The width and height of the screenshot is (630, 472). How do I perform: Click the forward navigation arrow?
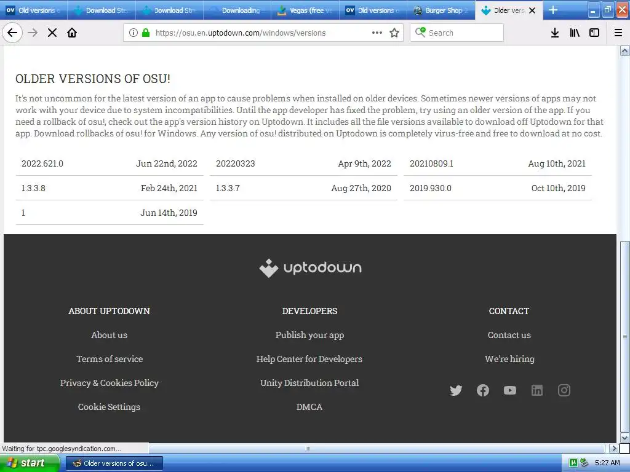[x=33, y=33]
